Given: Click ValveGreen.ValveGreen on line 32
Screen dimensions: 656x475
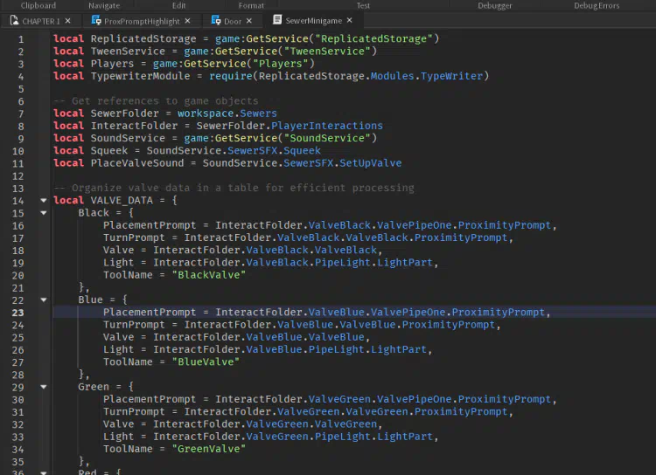Looking at the screenshot, I should click(311, 424).
